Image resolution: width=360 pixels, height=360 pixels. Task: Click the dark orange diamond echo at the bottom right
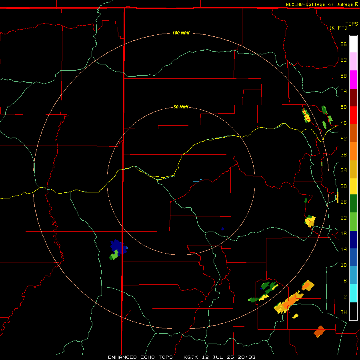[320, 332]
